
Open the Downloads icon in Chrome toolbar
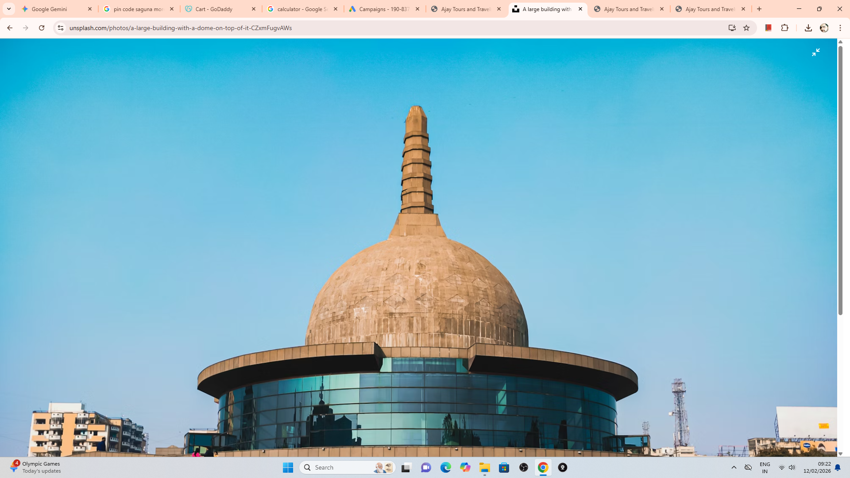pos(808,28)
